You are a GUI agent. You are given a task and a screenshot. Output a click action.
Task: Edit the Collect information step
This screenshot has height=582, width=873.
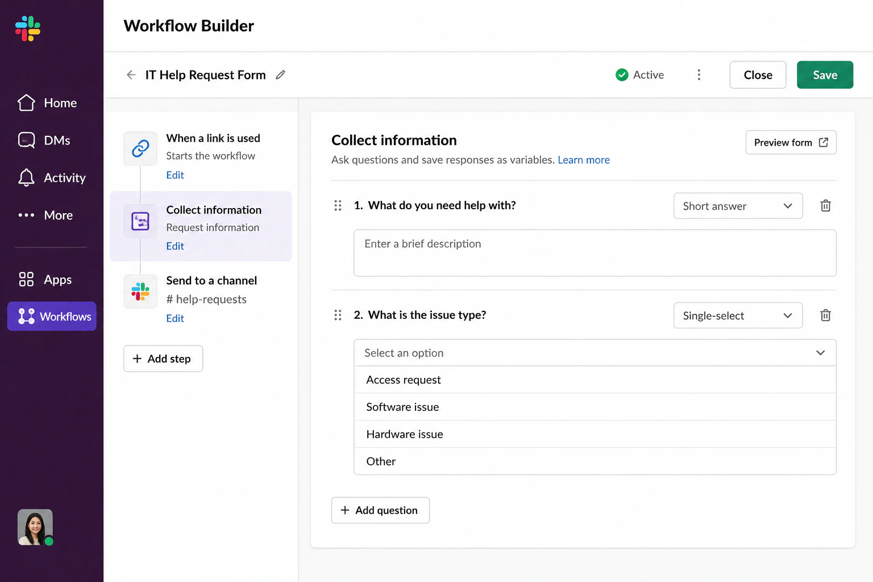(175, 246)
